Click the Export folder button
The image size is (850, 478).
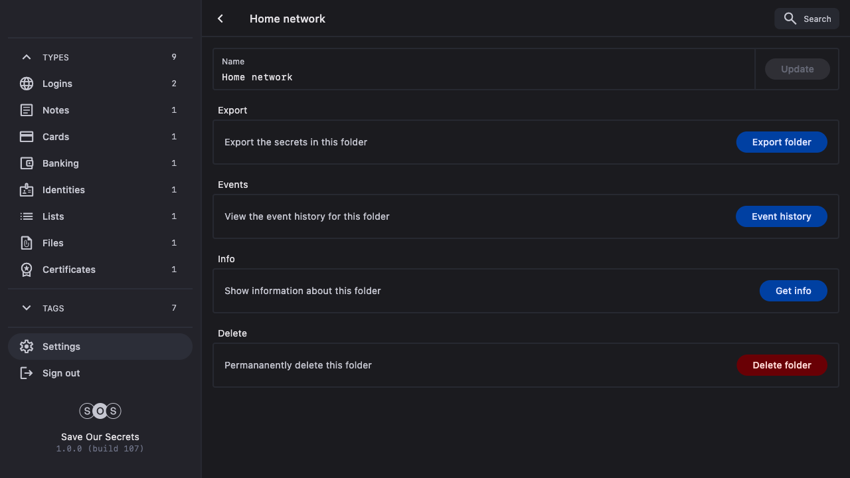[x=782, y=142]
